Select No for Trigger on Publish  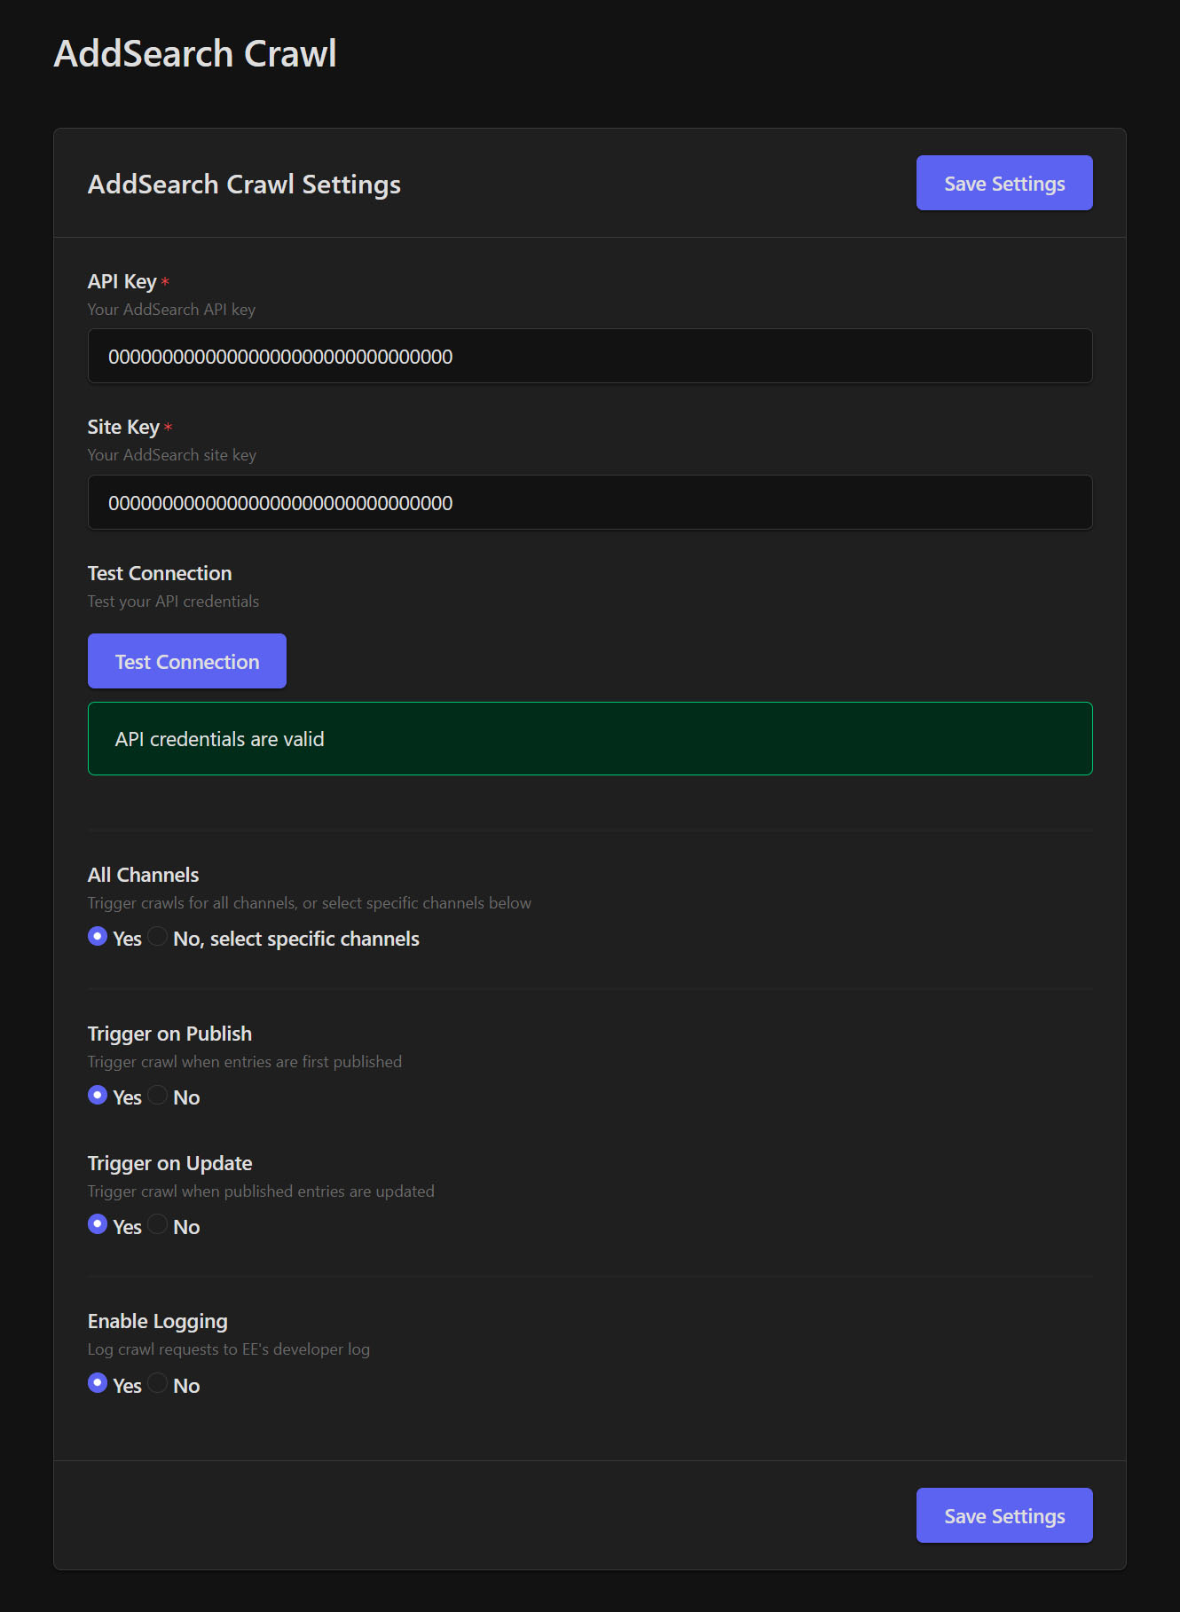(x=158, y=1095)
